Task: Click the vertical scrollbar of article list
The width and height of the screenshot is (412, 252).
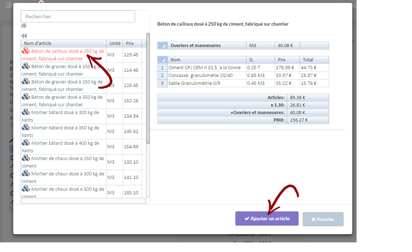Action: coord(148,89)
